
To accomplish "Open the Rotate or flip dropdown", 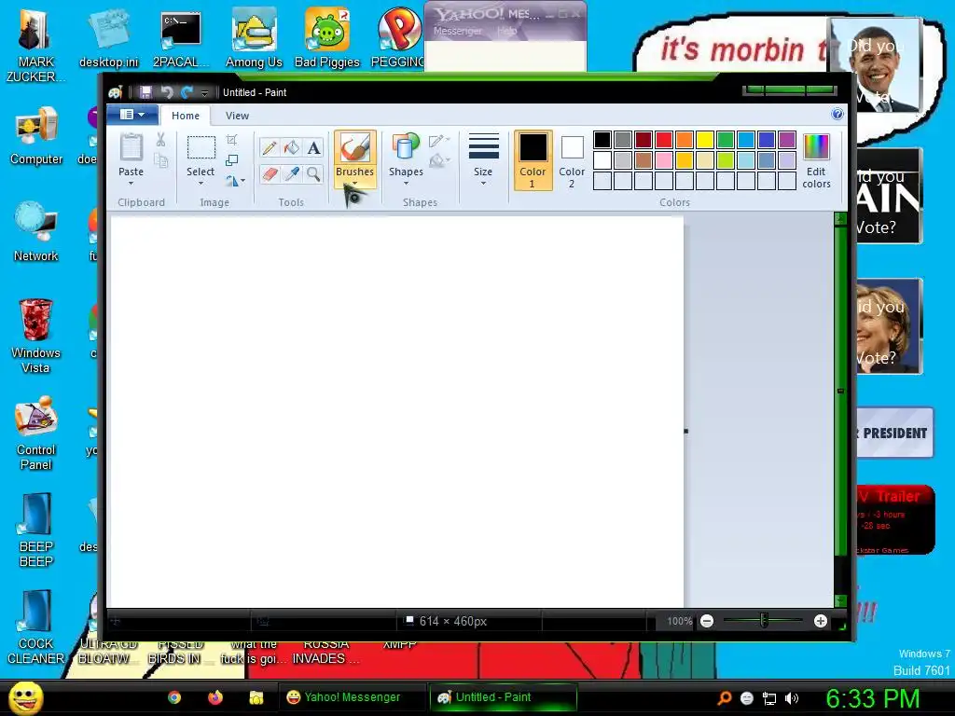I will click(235, 181).
